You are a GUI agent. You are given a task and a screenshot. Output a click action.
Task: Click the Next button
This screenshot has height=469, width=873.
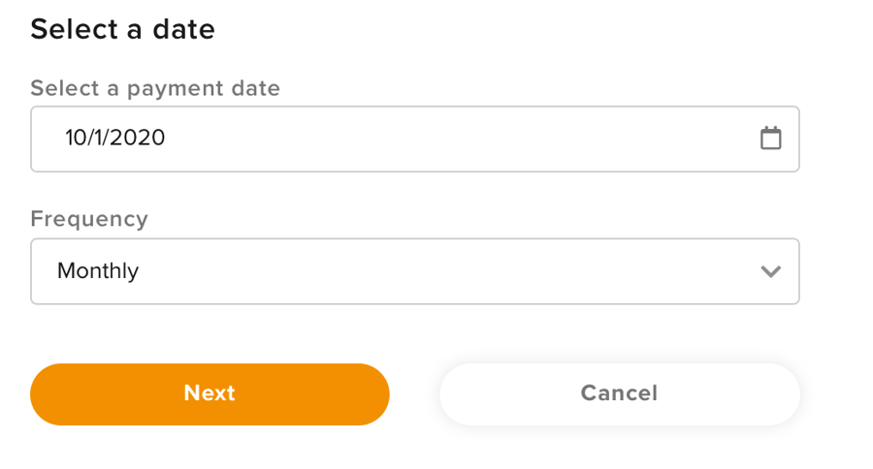[210, 393]
